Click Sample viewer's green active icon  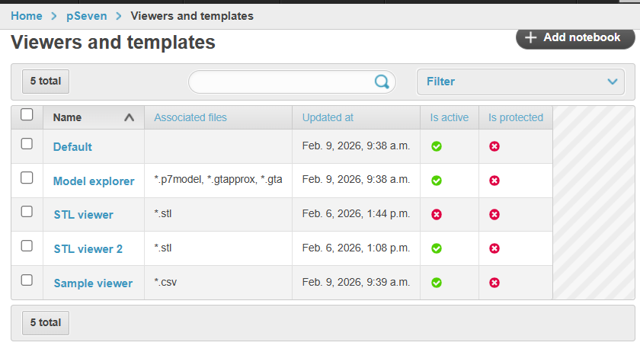(x=437, y=283)
